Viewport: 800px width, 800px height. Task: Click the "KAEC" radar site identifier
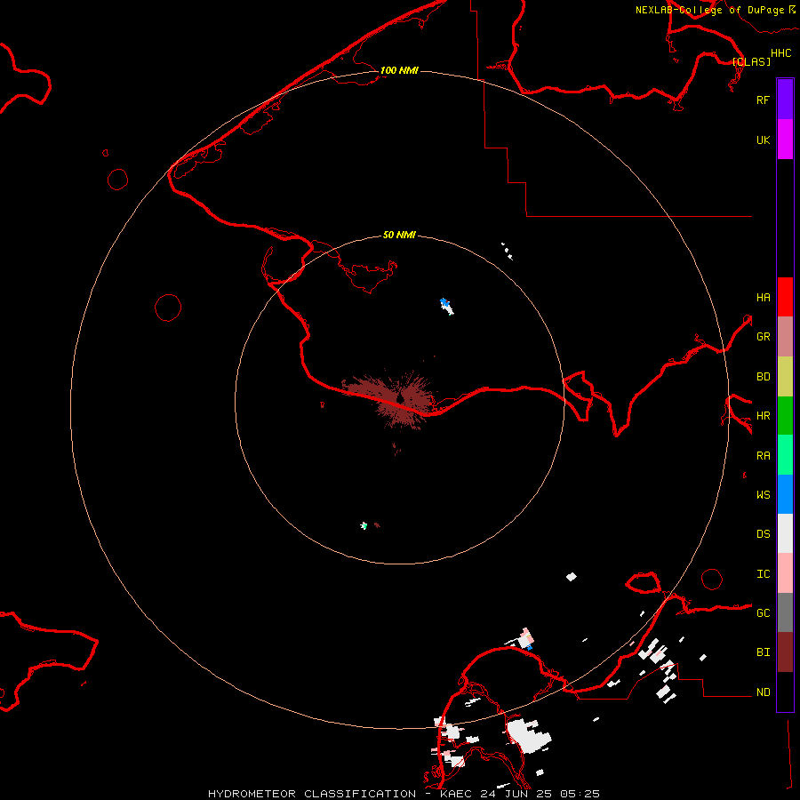[456, 794]
